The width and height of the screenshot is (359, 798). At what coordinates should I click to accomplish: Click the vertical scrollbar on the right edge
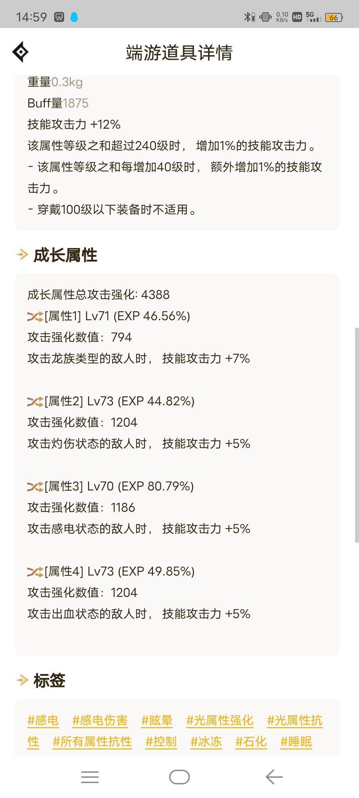coord(357,435)
